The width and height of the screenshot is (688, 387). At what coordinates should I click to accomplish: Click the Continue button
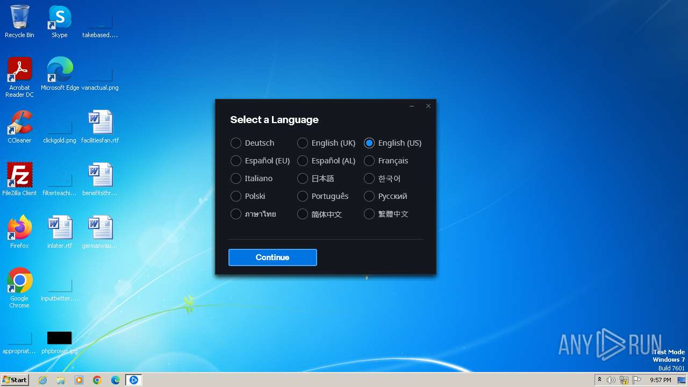(x=273, y=257)
